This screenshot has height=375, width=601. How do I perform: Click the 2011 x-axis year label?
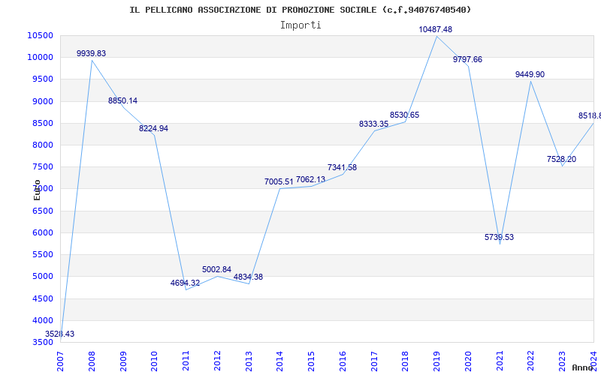click(186, 361)
